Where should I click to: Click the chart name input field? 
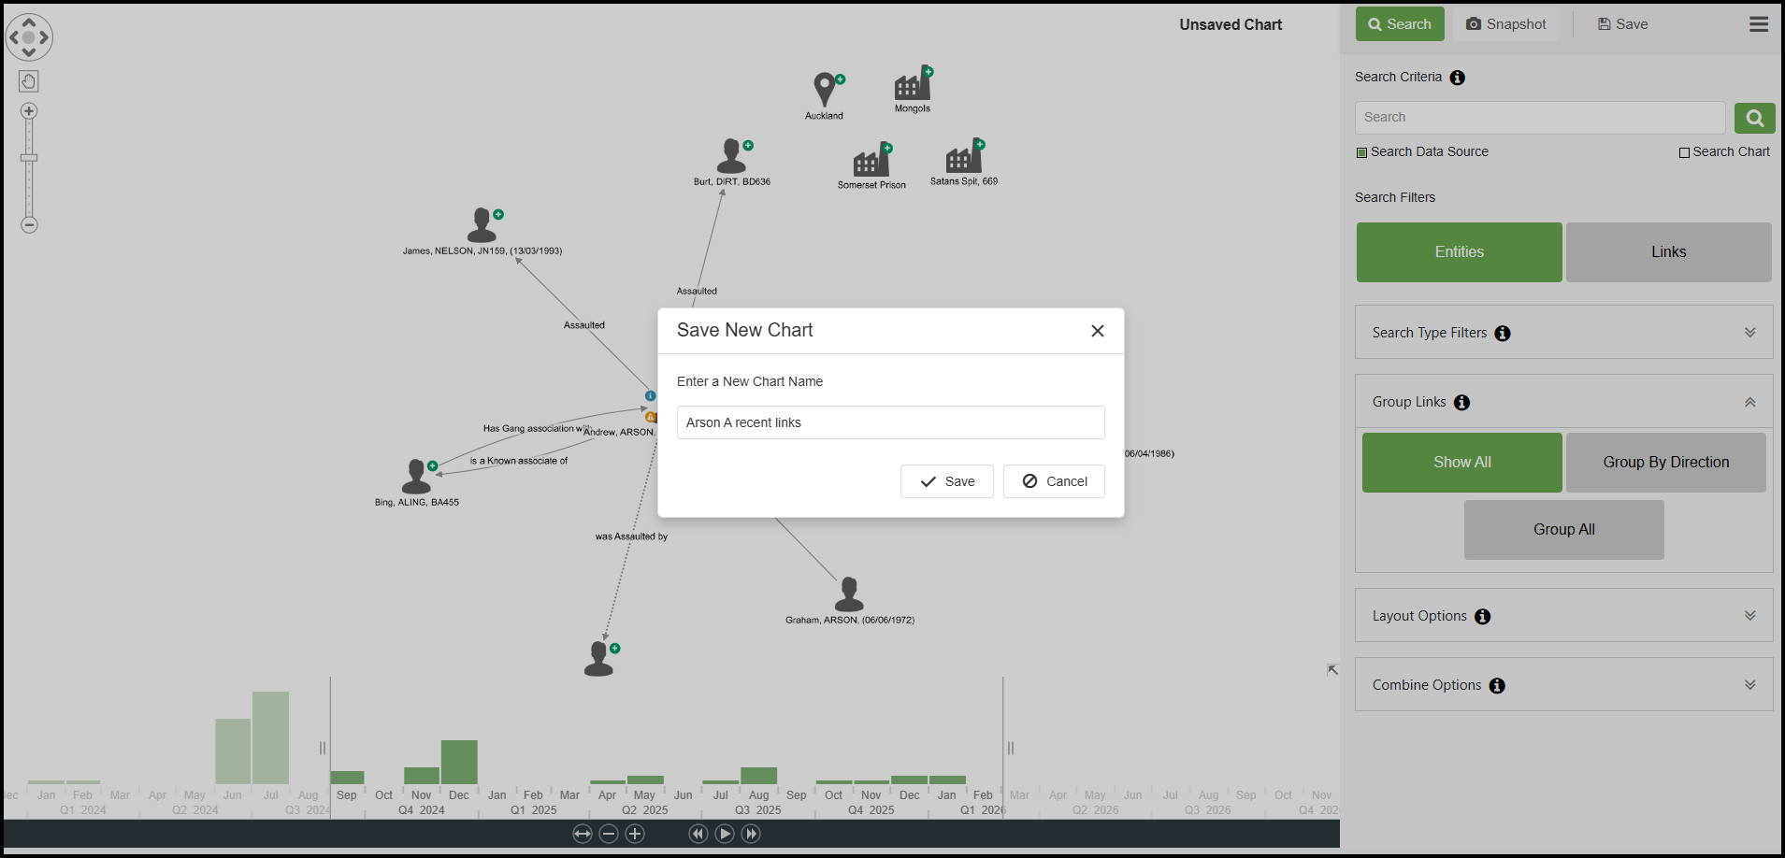890,422
